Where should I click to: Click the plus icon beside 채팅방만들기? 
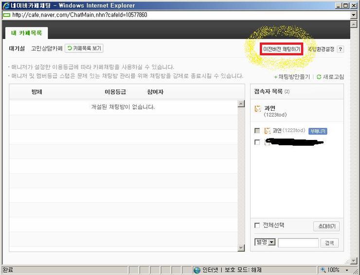click(x=275, y=77)
